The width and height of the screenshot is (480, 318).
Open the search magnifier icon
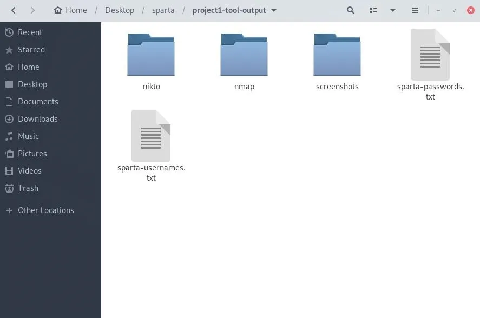(x=351, y=10)
